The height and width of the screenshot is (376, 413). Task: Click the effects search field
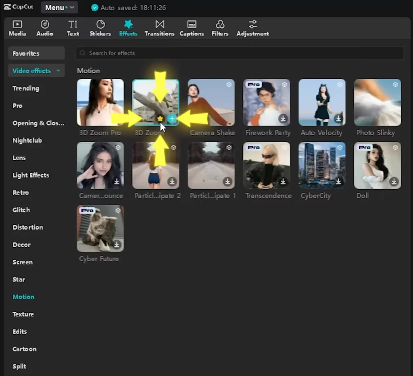click(240, 53)
